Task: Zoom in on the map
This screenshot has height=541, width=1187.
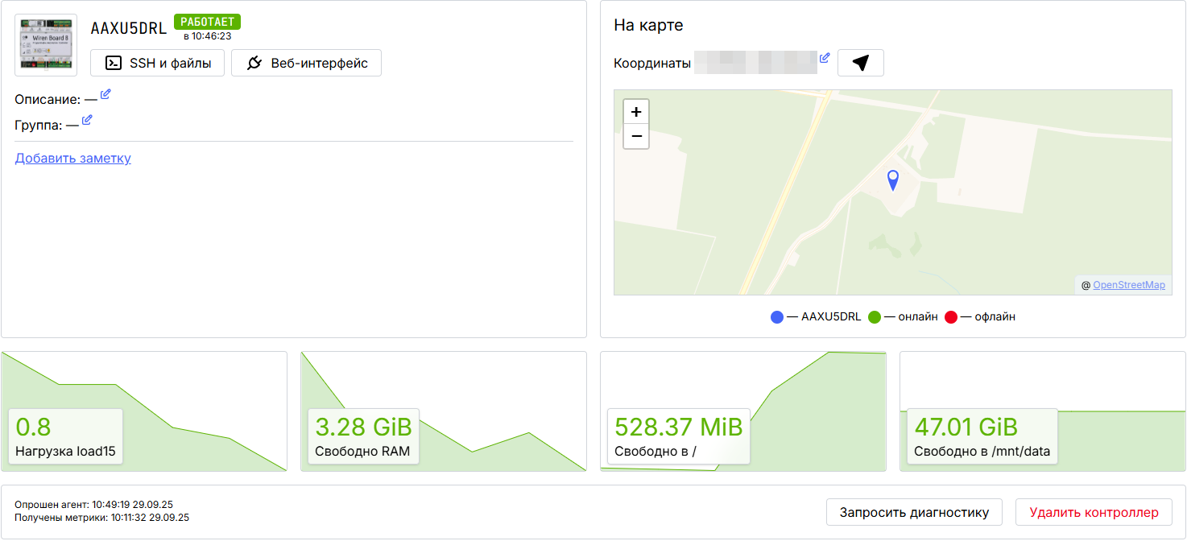Action: pyautogui.click(x=636, y=112)
